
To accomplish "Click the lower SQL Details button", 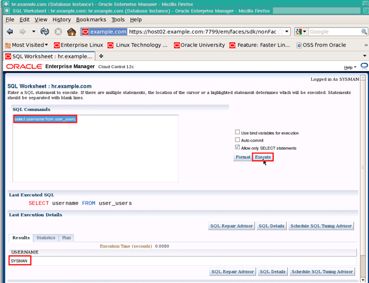I will pos(272,271).
